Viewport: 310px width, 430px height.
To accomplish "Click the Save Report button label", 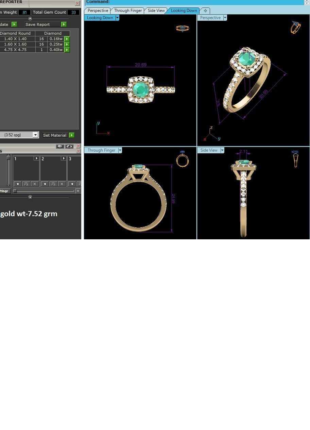I will 43,24.
